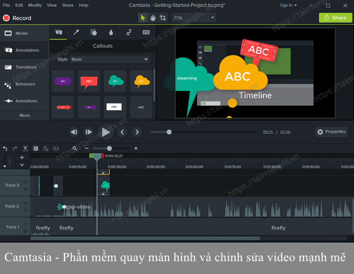Jump to next frame with step-forward button

click(89, 132)
